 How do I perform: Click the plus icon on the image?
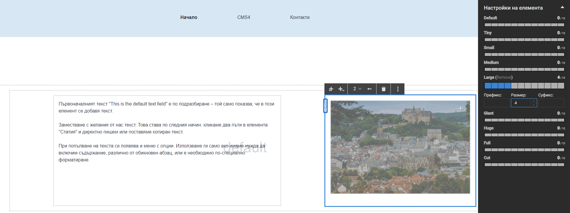tap(461, 109)
